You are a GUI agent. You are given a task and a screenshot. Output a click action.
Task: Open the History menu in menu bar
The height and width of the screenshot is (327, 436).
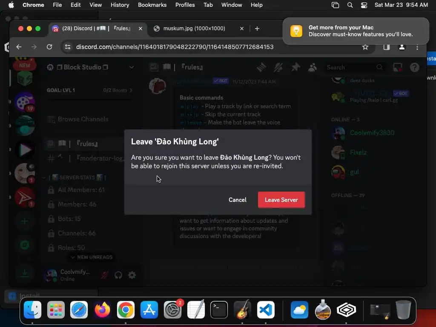120,5
